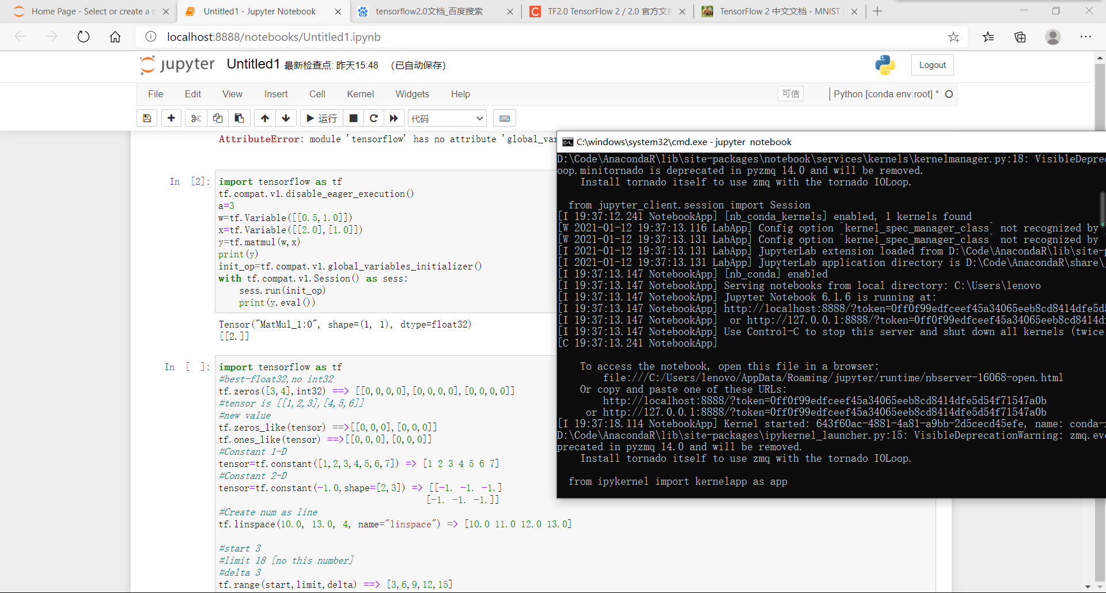1106x593 pixels.
Task: Open browser settings and more menu
Action: pyautogui.click(x=1086, y=37)
